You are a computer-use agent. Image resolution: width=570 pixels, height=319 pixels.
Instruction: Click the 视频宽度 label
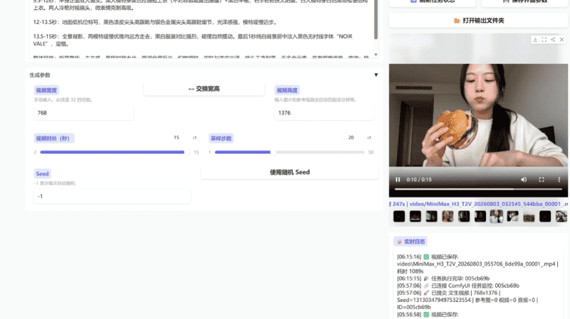pyautogui.click(x=46, y=90)
